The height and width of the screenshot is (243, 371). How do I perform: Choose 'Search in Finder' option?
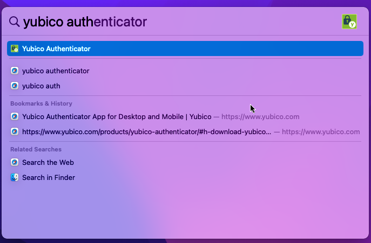click(185, 178)
